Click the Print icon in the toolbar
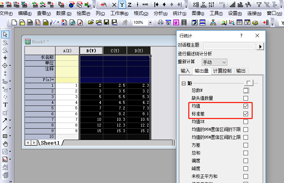This screenshot has height=183, width=284. pyautogui.click(x=160, y=22)
